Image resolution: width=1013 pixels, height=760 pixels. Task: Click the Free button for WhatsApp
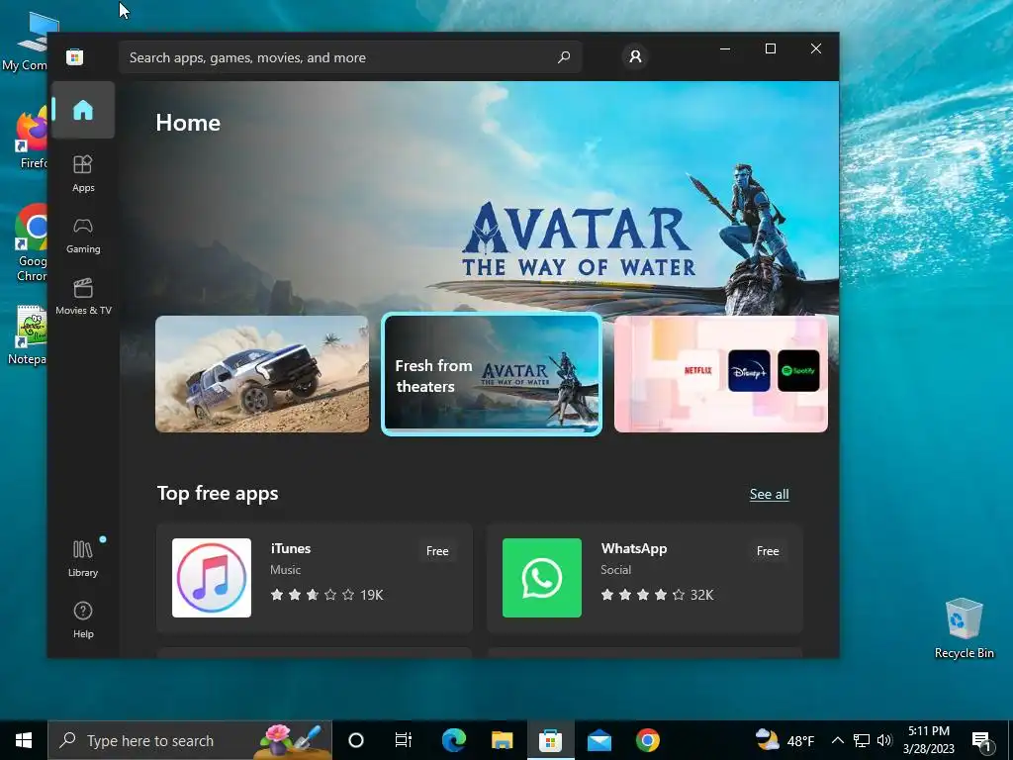point(768,551)
